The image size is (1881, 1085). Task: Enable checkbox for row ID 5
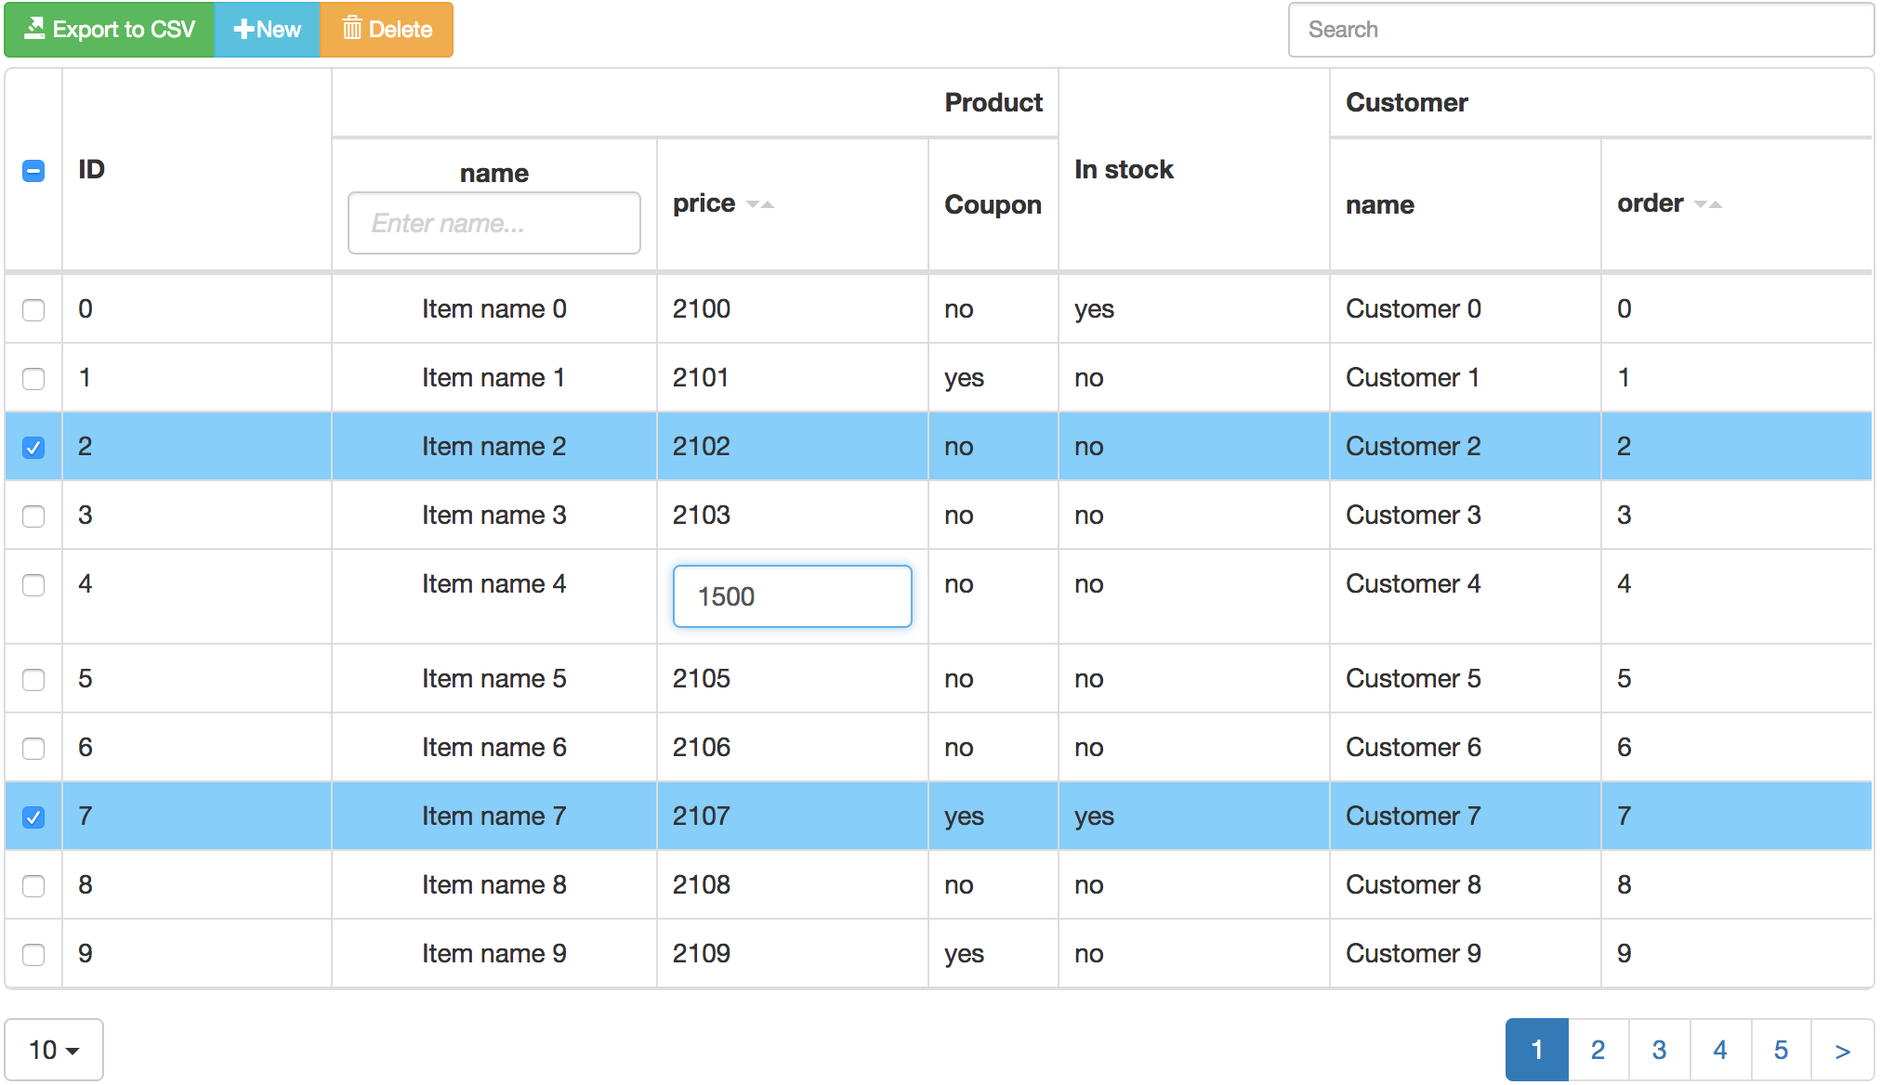33,679
